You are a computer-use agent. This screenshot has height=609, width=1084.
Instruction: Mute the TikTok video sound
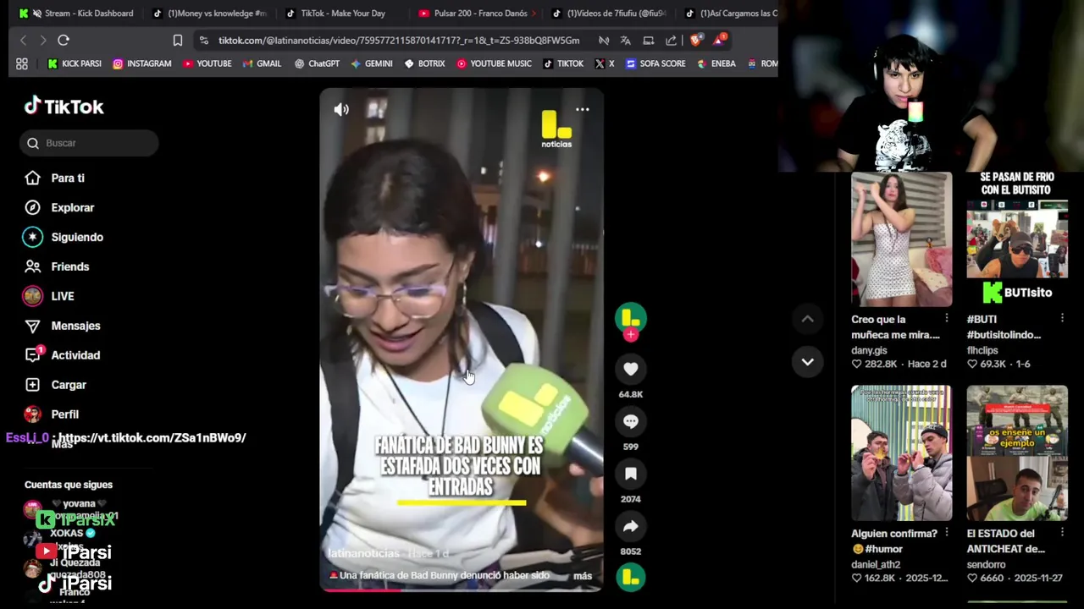click(x=341, y=109)
